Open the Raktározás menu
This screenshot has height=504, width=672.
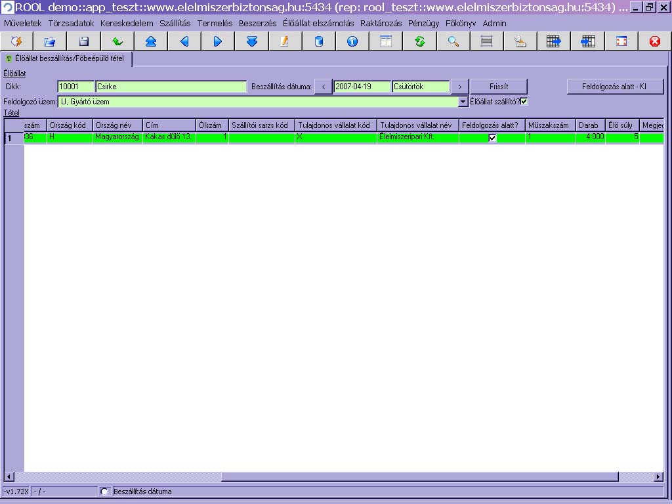[381, 23]
